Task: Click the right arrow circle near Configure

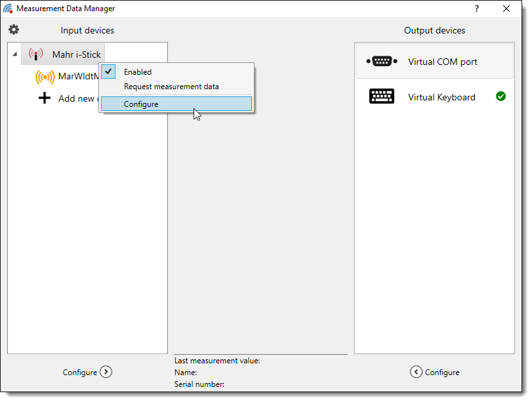Action: click(x=106, y=372)
